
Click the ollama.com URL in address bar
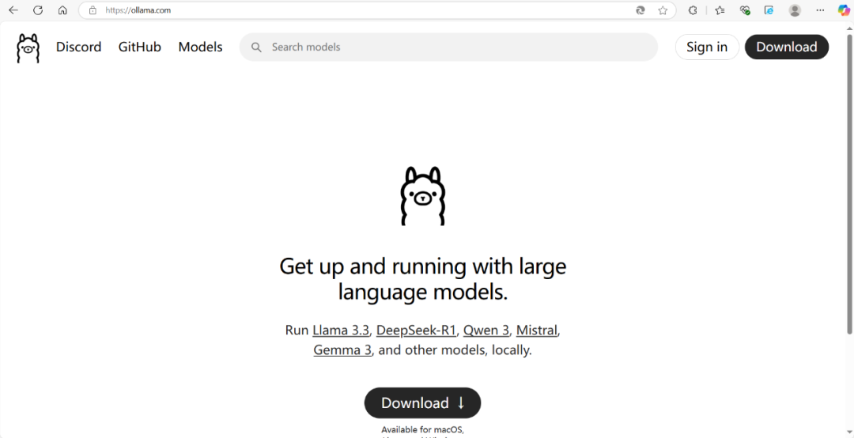coord(138,9)
